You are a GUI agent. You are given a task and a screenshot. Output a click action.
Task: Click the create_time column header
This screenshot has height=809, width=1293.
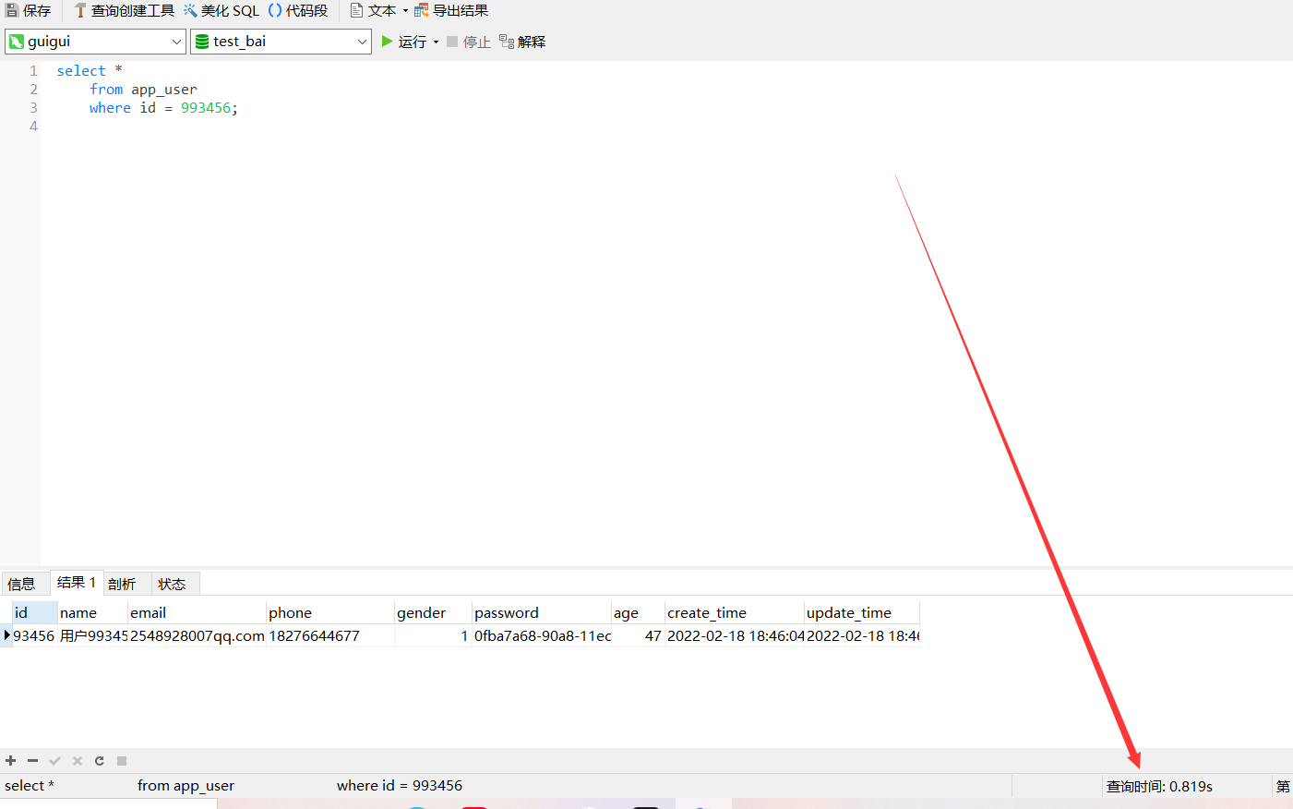735,612
